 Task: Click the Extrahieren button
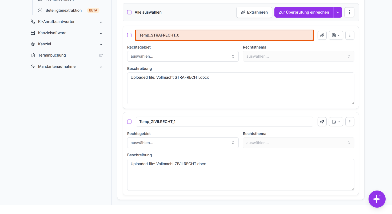point(254,12)
